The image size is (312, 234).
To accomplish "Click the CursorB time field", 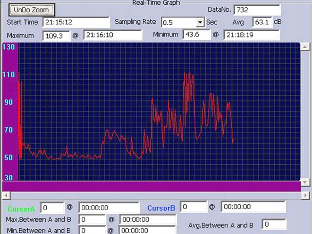I will click(x=253, y=207).
